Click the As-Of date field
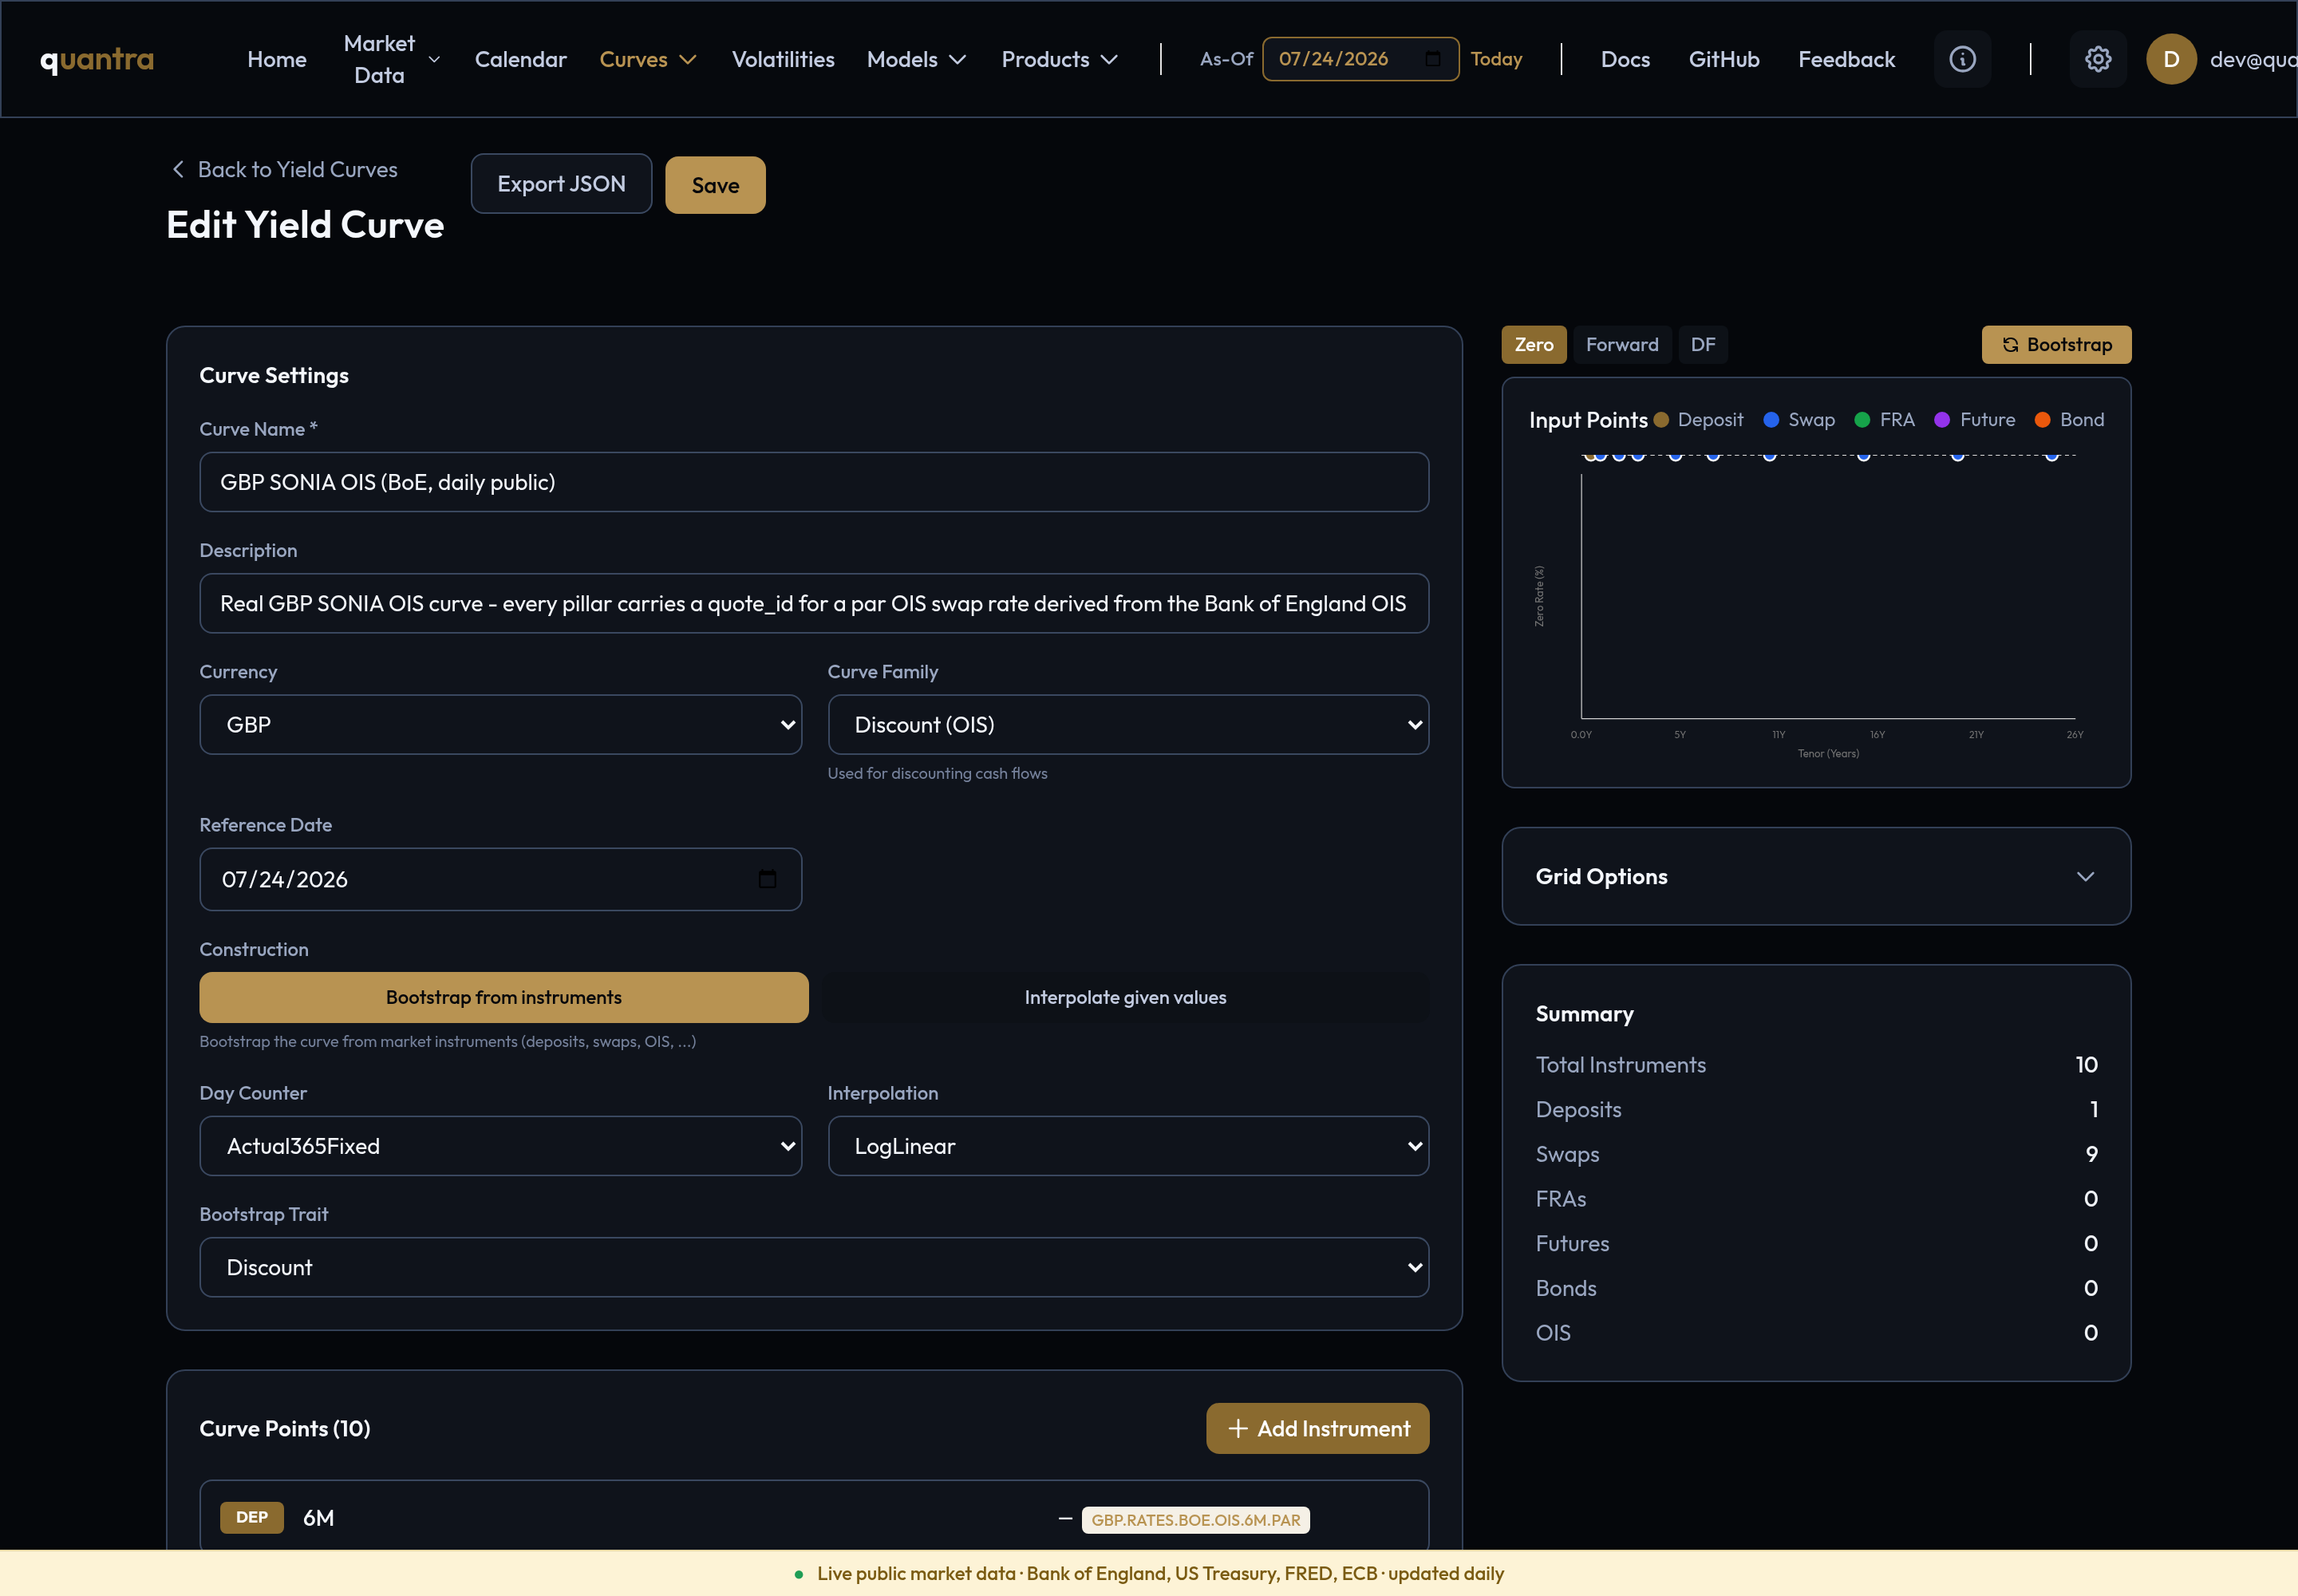 pyautogui.click(x=1360, y=59)
